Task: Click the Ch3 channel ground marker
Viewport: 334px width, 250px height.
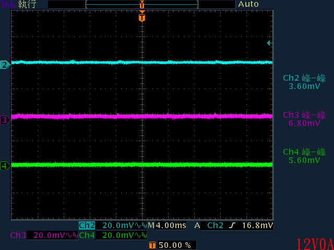Action: coord(5,120)
